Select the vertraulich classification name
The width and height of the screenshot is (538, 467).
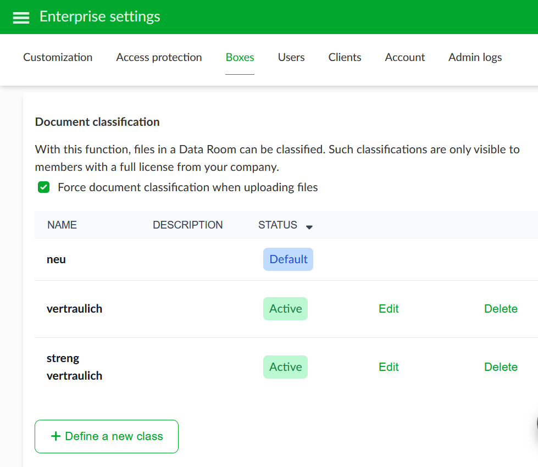74,309
